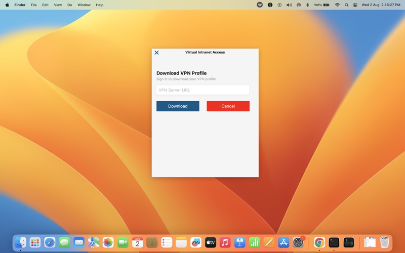
Task: Launch Numbers from the Dock
Action: 255,242
